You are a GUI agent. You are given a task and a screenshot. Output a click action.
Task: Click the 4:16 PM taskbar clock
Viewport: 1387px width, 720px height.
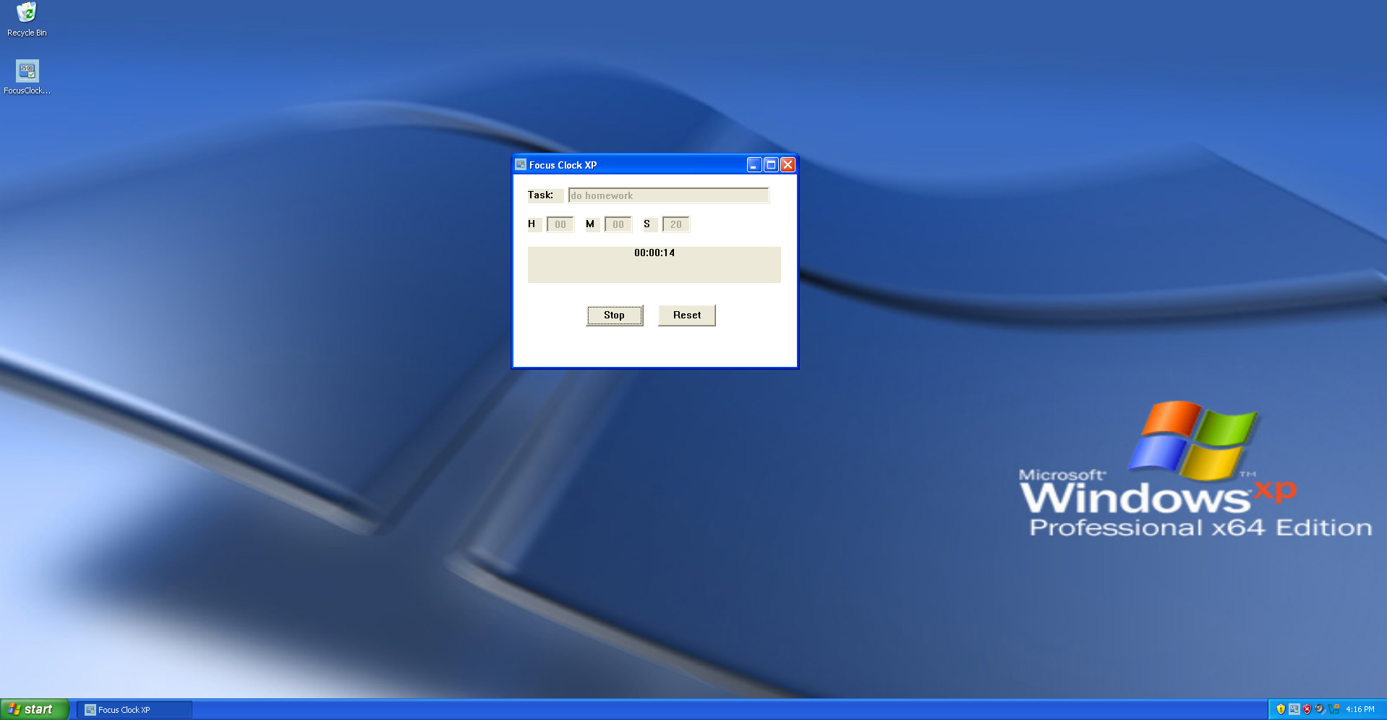coord(1360,709)
